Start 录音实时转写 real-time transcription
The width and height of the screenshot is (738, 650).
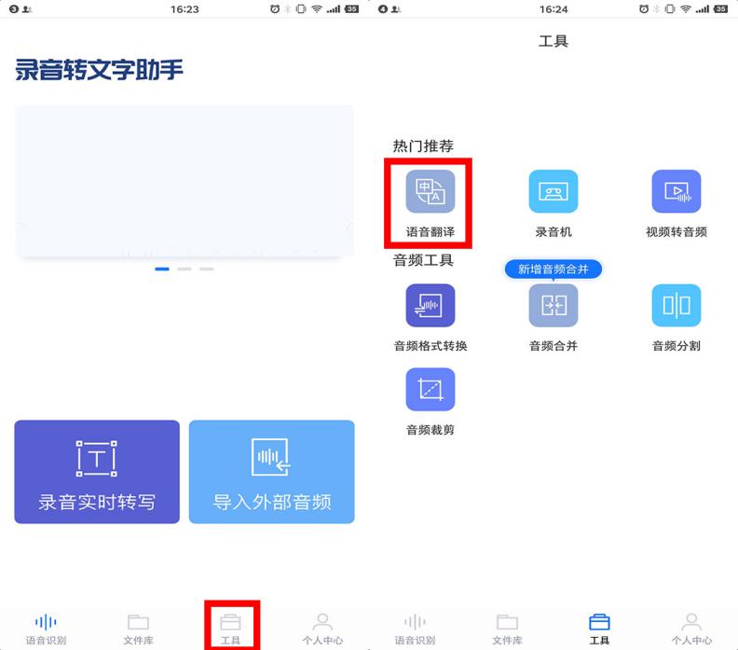97,471
